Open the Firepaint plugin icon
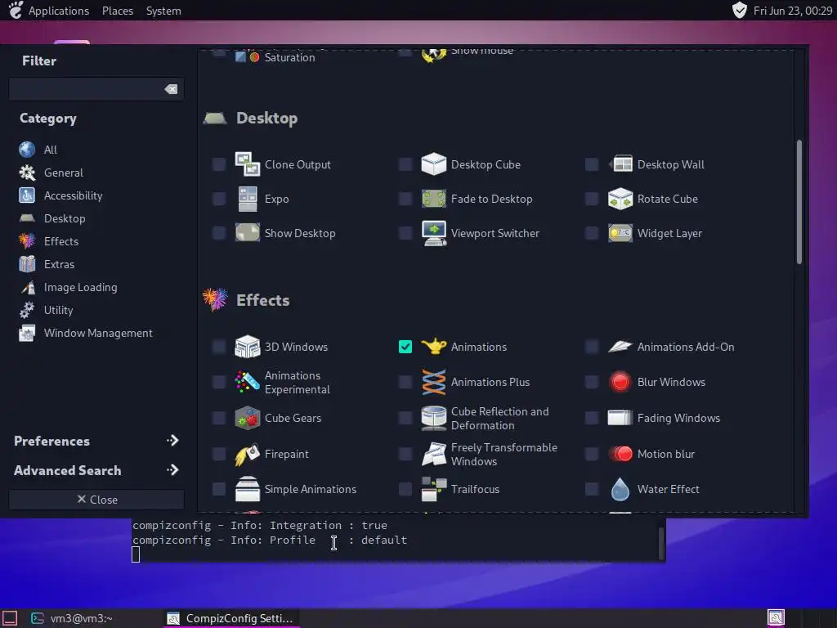Viewport: 837px width, 628px height. pyautogui.click(x=247, y=454)
